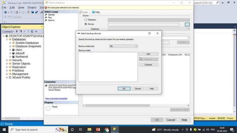The width and height of the screenshot is (237, 133).
Task: Open PowerPoint from taskbar
Action: [98, 130]
